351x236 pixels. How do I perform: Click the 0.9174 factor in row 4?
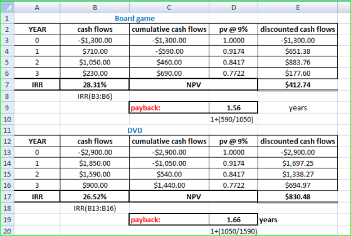coord(233,51)
